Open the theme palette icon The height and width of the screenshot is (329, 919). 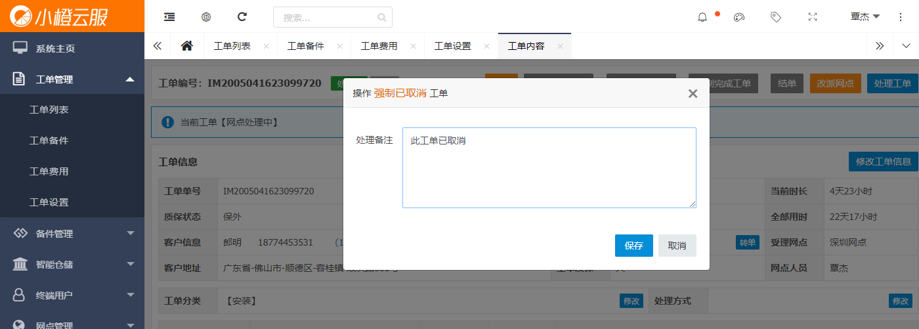click(739, 18)
